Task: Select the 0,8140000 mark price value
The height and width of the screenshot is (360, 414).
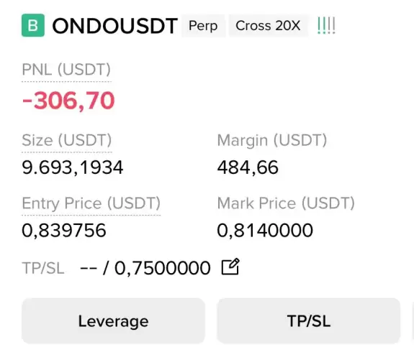Action: pos(265,231)
